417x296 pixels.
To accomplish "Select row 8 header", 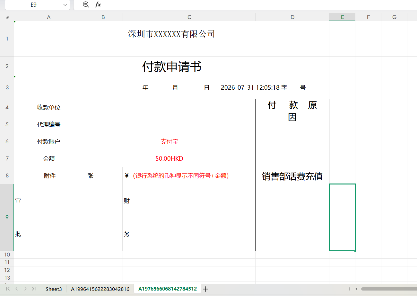I will [x=7, y=175].
